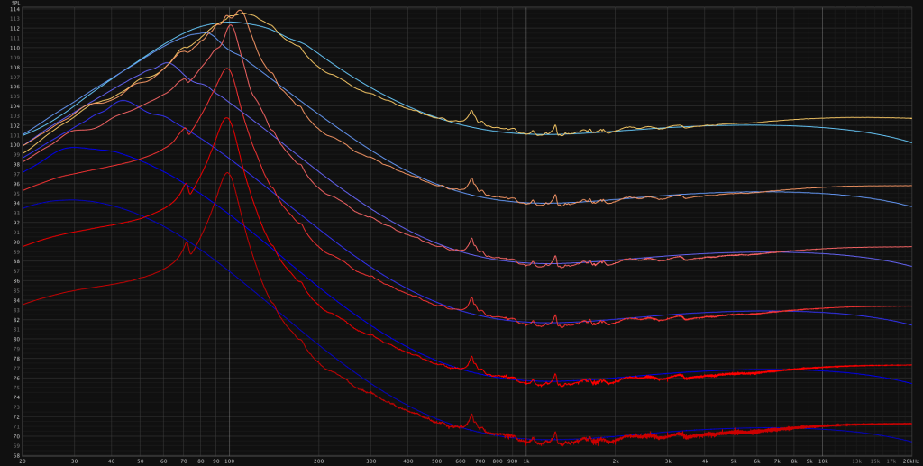Click the SPL axis title label
The height and width of the screenshot is (466, 923).
[15, 3]
